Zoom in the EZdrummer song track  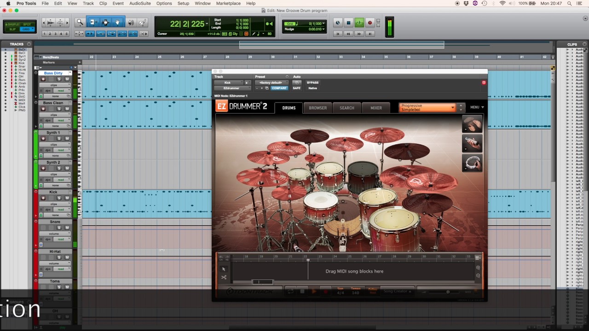click(x=478, y=268)
